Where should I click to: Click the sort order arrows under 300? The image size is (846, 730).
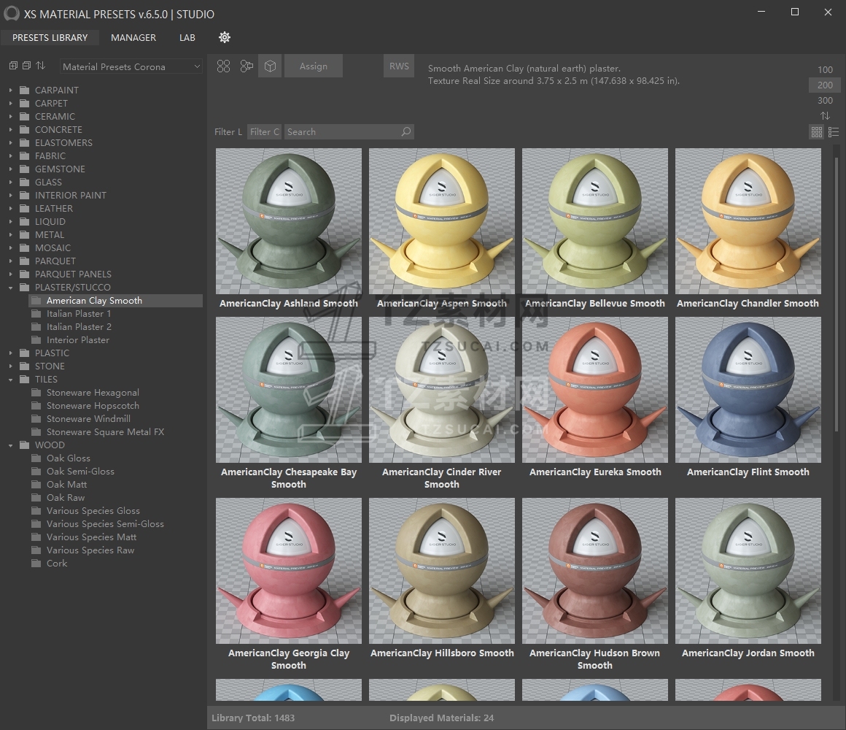(x=825, y=115)
